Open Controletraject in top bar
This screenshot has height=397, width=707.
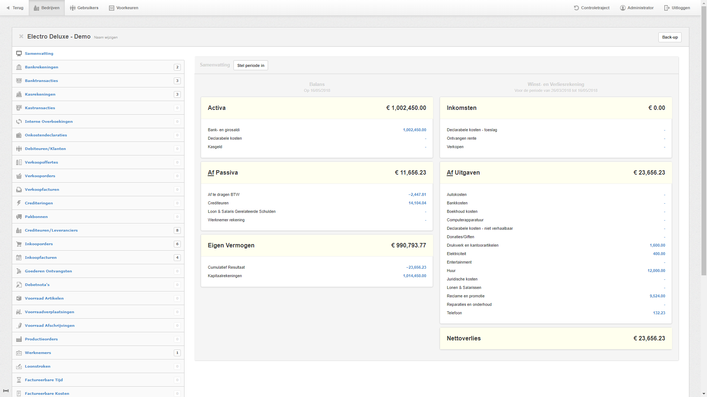coord(592,8)
